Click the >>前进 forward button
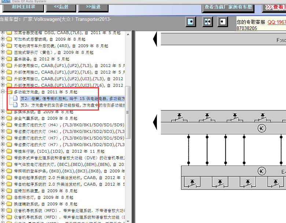This screenshot has width=286, height=223. click(x=93, y=8)
